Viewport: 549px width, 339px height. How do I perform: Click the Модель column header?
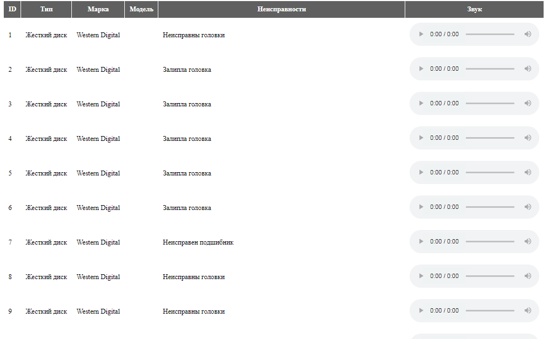(142, 9)
